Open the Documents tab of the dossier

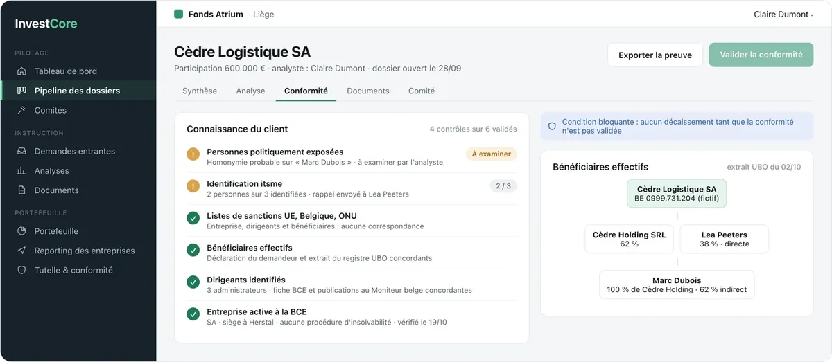(x=368, y=91)
